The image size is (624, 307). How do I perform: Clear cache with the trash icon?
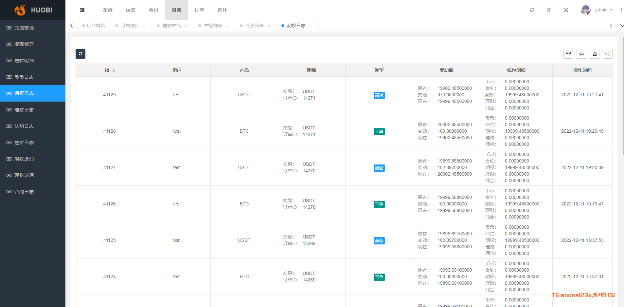tap(549, 10)
